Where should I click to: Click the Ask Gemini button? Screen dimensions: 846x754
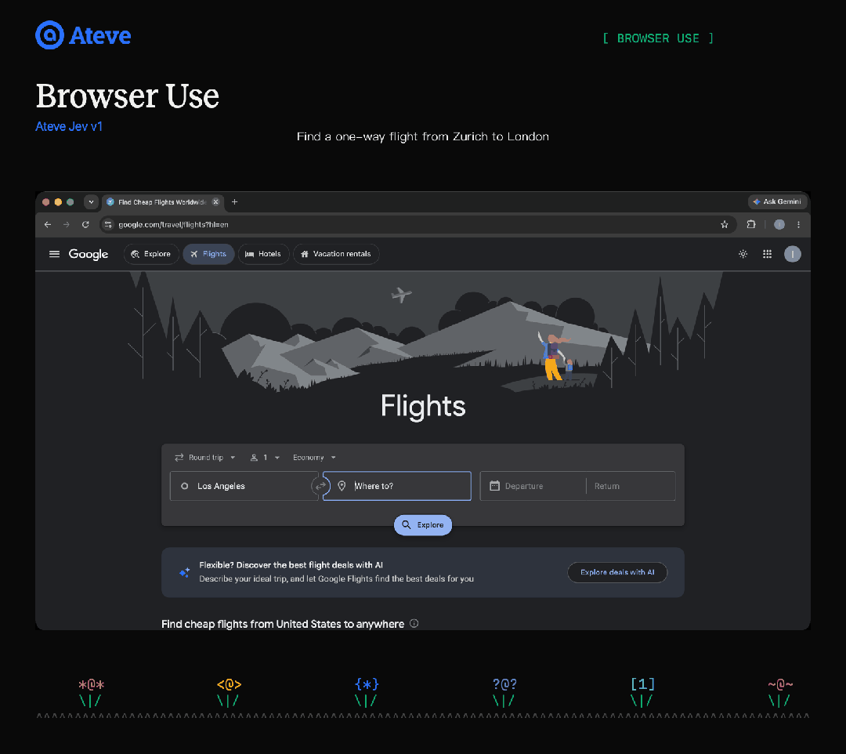[777, 201]
